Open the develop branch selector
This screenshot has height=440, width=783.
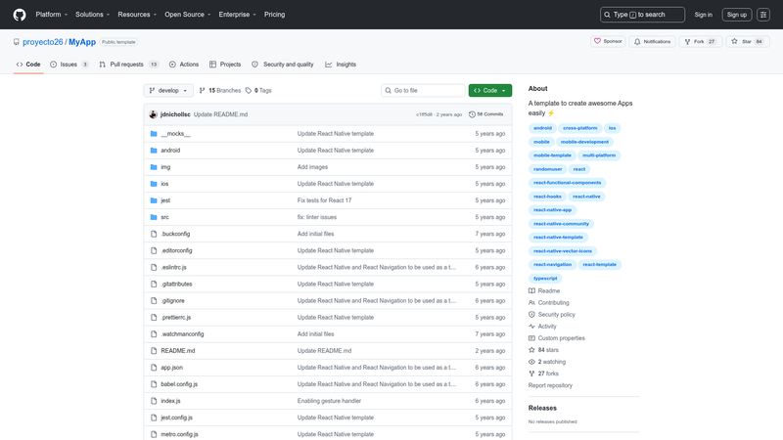pos(168,90)
